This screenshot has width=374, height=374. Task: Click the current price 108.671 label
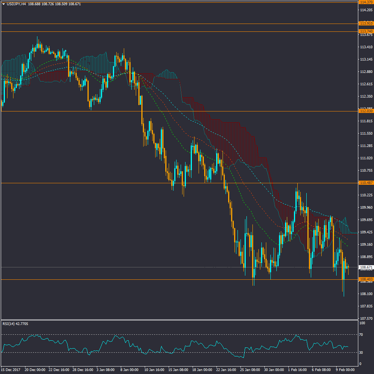point(366,267)
